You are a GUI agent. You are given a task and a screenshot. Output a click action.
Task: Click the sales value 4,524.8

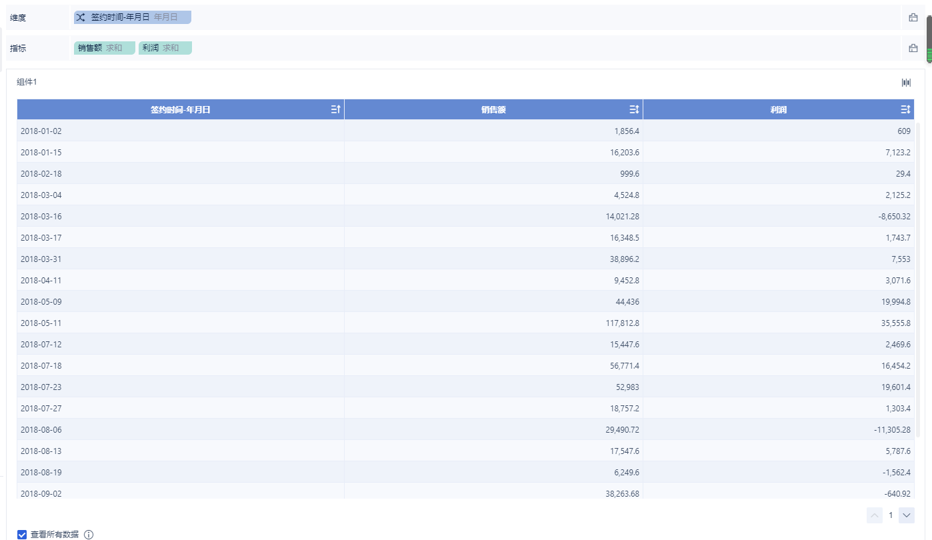point(627,195)
